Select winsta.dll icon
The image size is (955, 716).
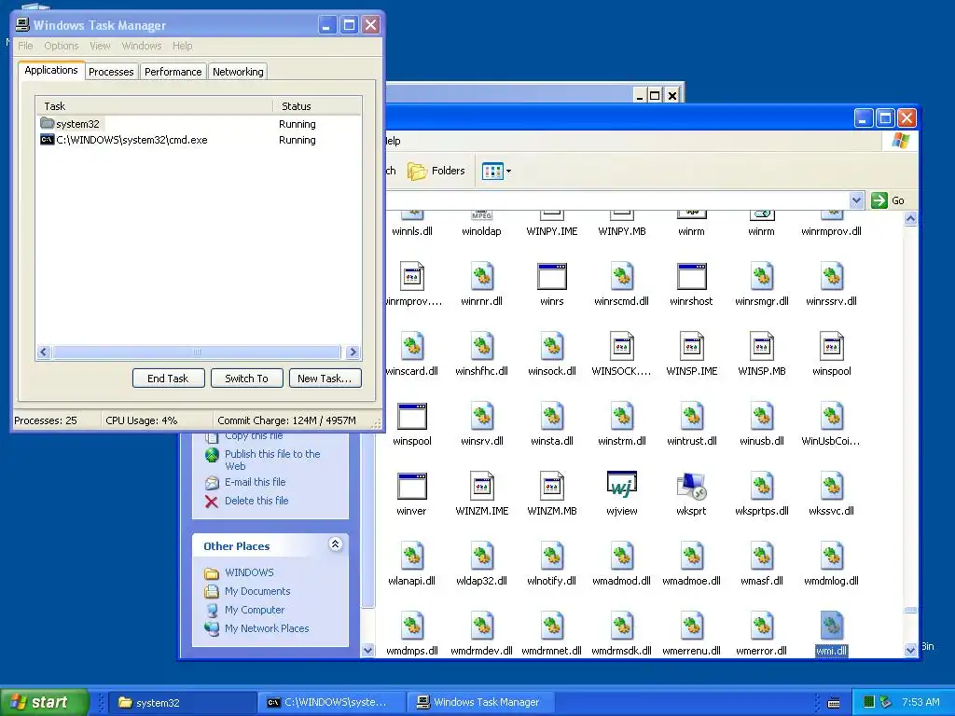pos(552,417)
